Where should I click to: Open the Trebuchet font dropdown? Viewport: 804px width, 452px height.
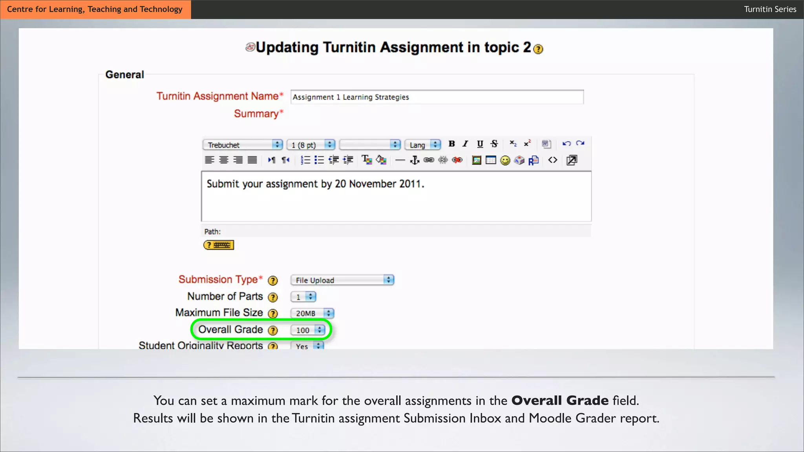coord(243,145)
